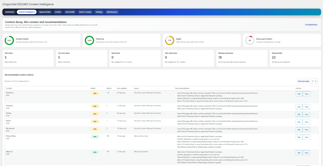Open the Entities tab
The height and width of the screenshot is (166, 323).
[x=58, y=12]
